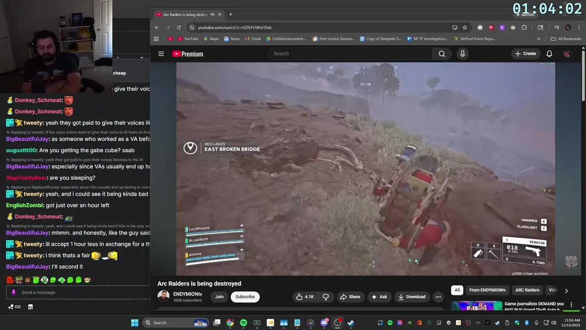Viewport: 586px width, 330px height.
Task: Open OBS Studio from the taskbar
Action: [x=338, y=323]
